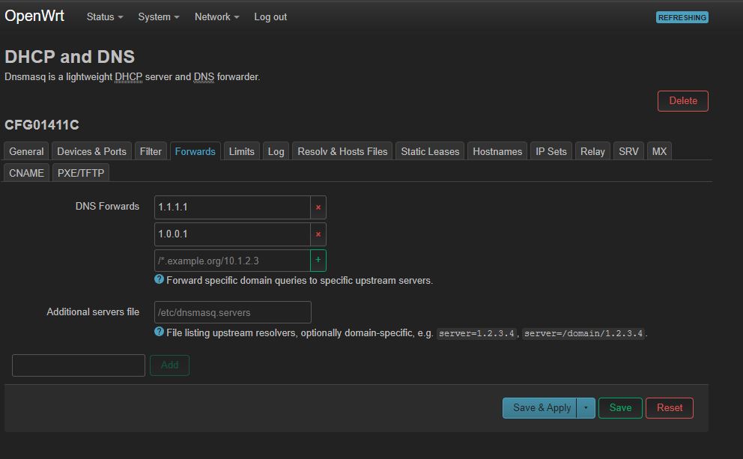The height and width of the screenshot is (459, 743).
Task: Open the DNS Forwards help tooltip
Action: [157, 279]
